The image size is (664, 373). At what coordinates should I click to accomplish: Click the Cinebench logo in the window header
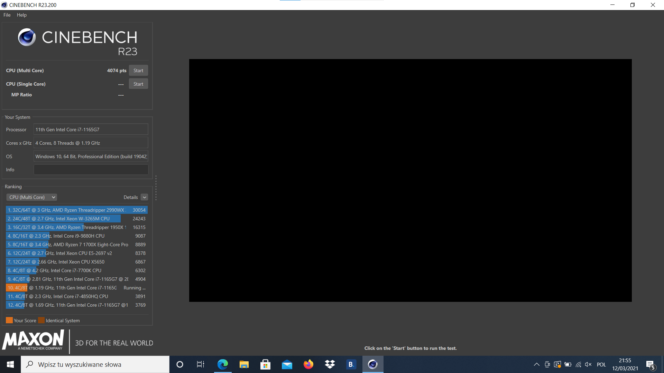[27, 37]
